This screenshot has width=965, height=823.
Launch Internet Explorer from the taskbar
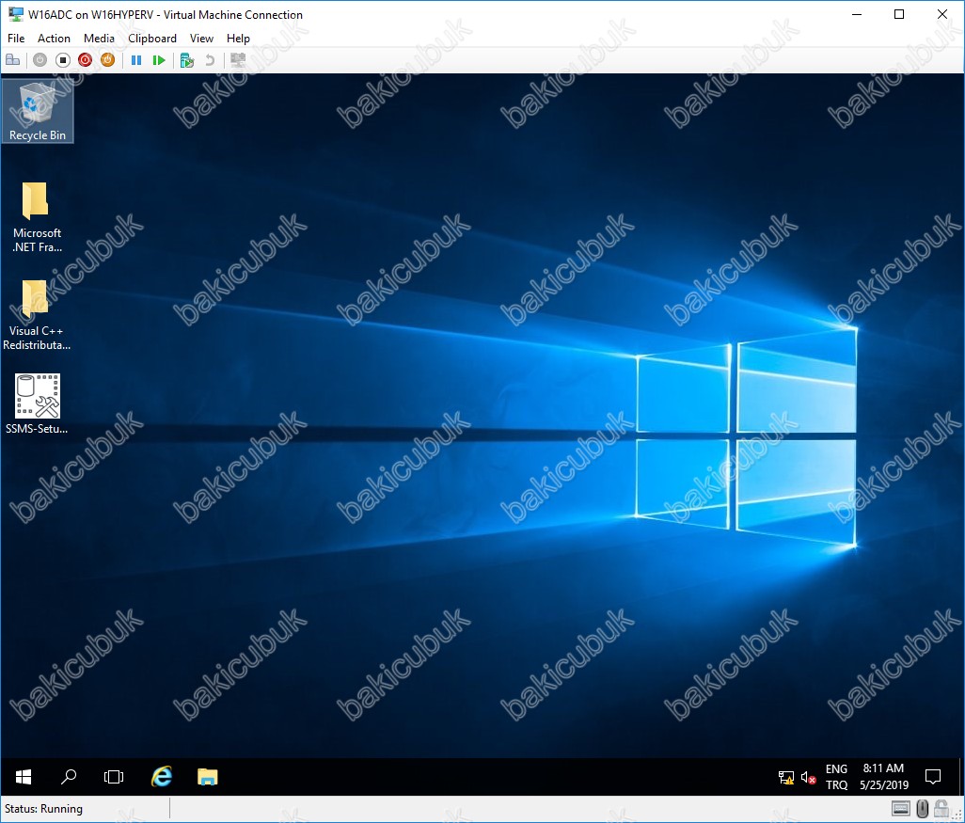(161, 777)
